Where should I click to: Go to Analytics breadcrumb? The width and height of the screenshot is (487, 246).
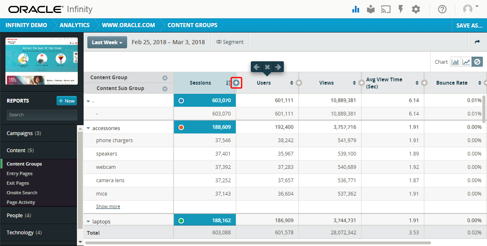point(74,25)
